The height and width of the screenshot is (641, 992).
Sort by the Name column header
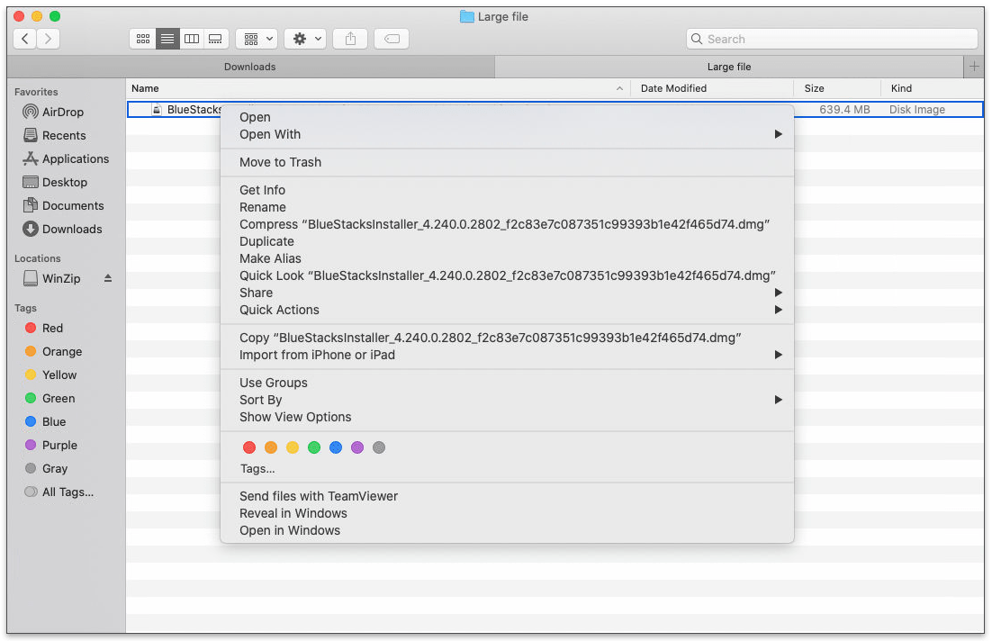point(378,88)
